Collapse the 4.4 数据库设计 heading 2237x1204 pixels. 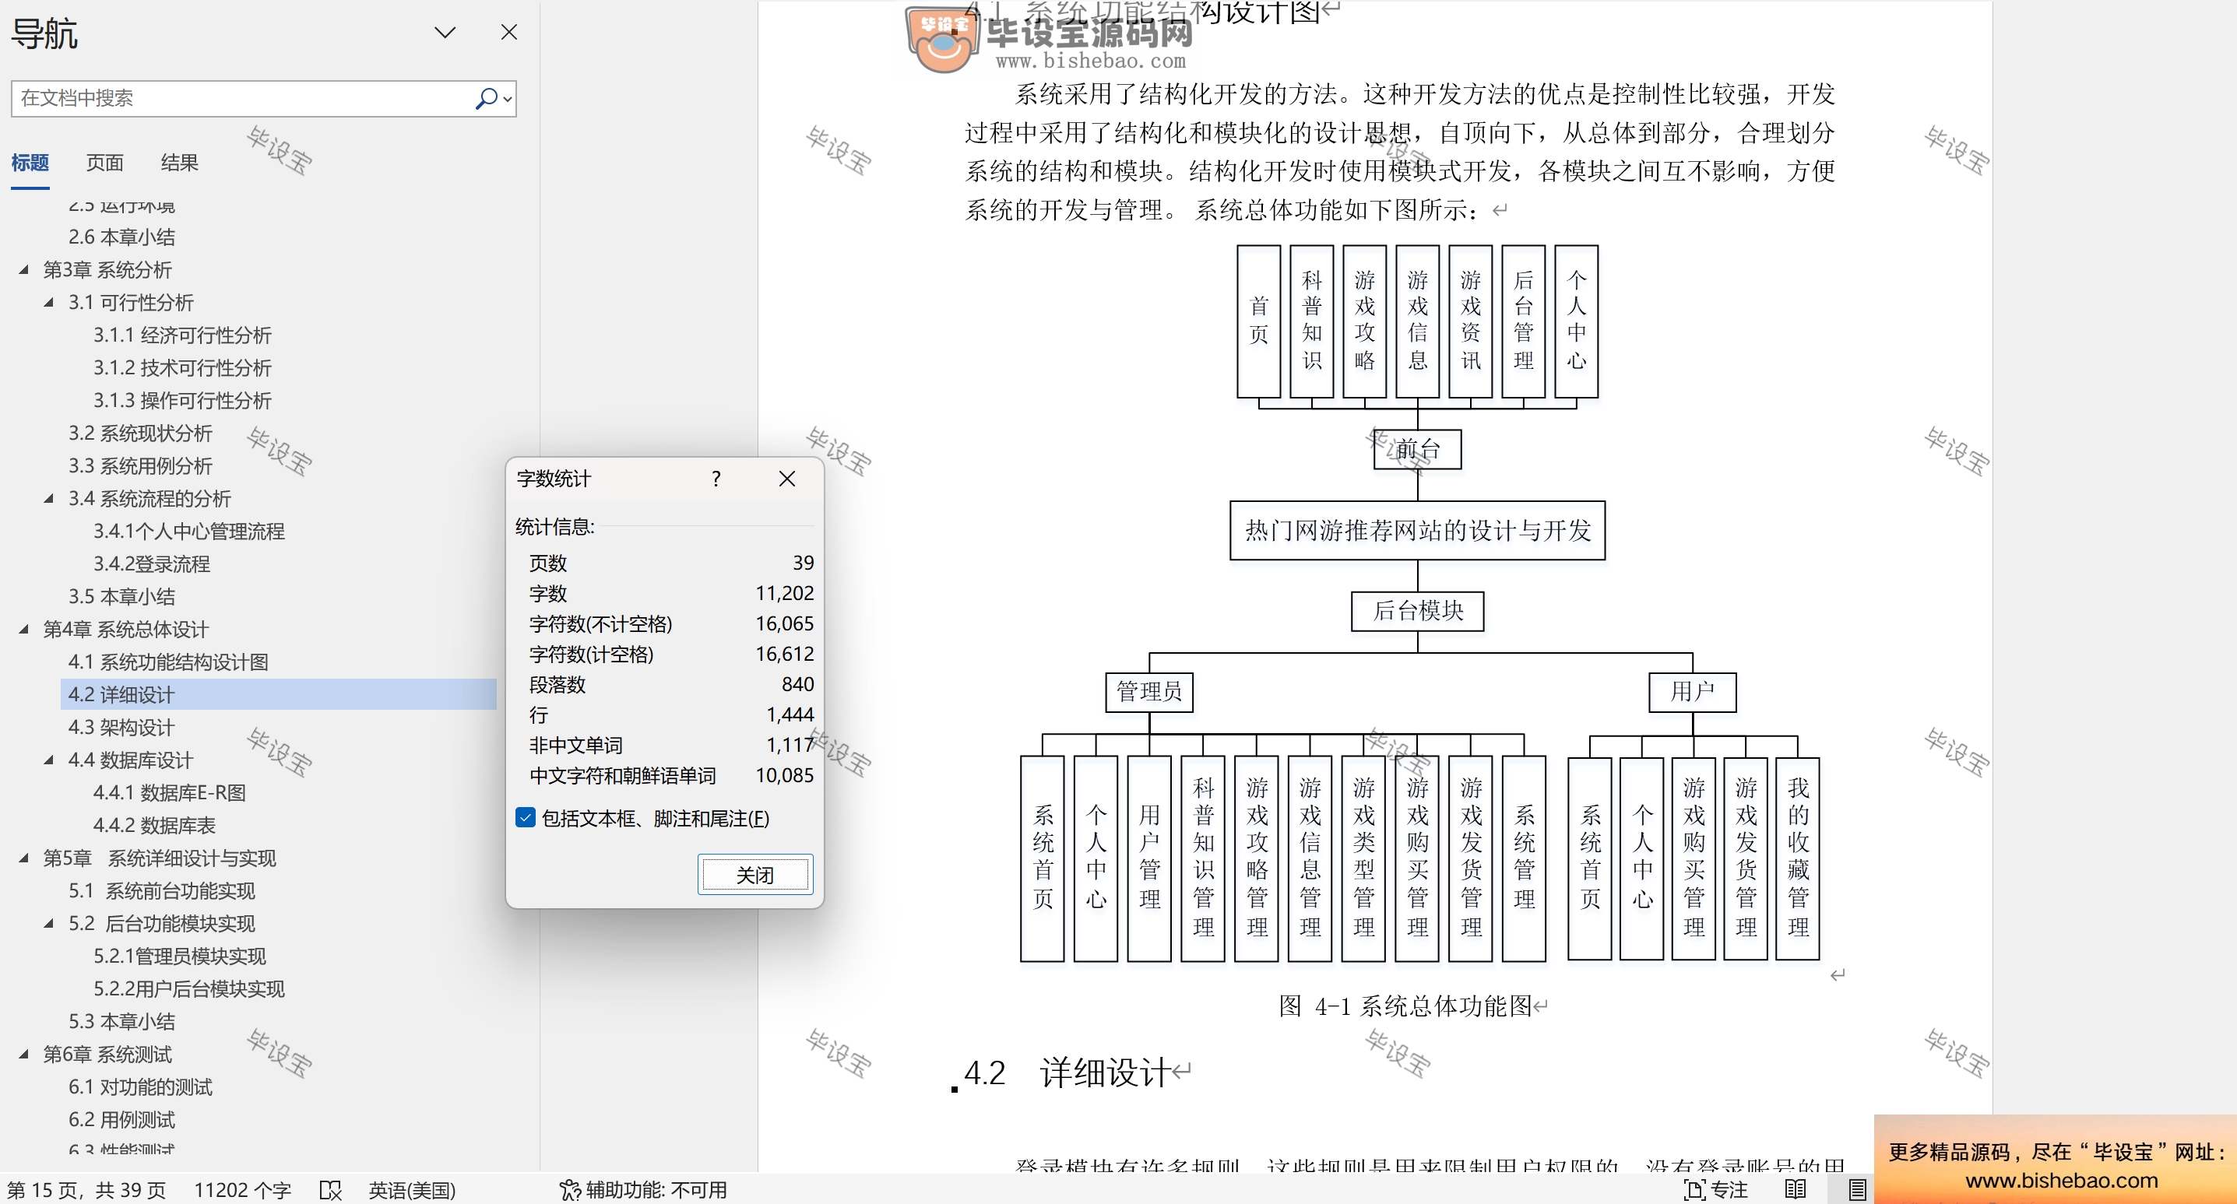coord(50,760)
